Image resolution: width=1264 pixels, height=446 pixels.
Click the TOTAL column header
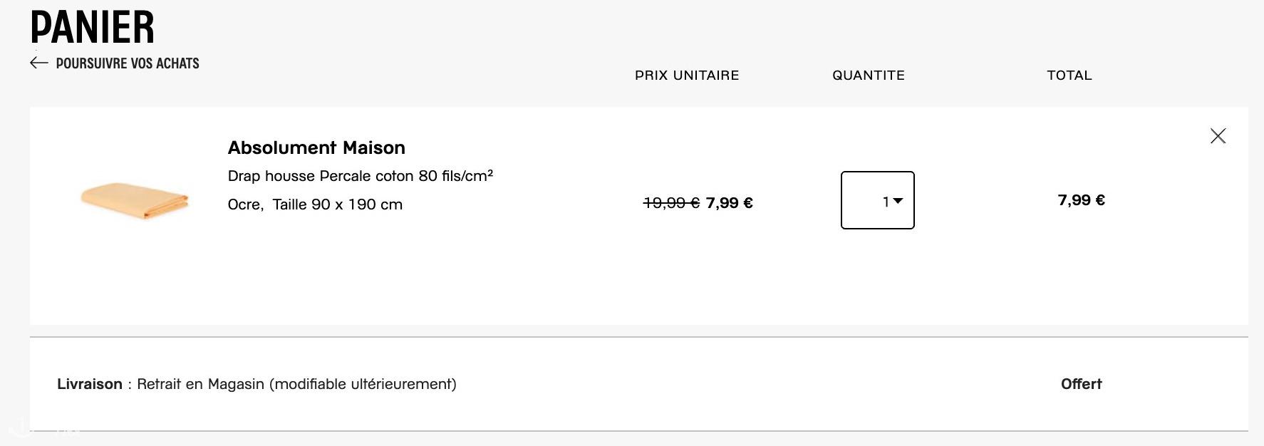[x=1069, y=76]
